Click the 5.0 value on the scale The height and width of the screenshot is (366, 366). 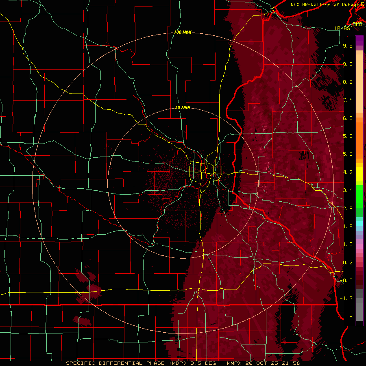348,154
